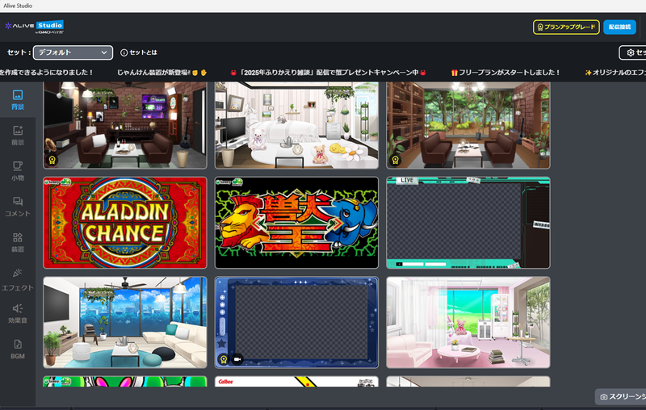Open the 背景 (background) sidebar tab
The width and height of the screenshot is (646, 410).
pos(17,99)
